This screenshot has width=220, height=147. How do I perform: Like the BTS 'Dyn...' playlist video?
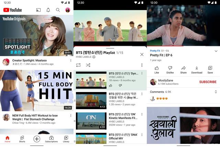tap(111, 85)
